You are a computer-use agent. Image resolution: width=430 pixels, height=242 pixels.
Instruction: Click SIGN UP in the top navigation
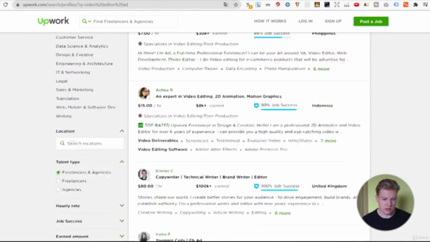(x=333, y=21)
